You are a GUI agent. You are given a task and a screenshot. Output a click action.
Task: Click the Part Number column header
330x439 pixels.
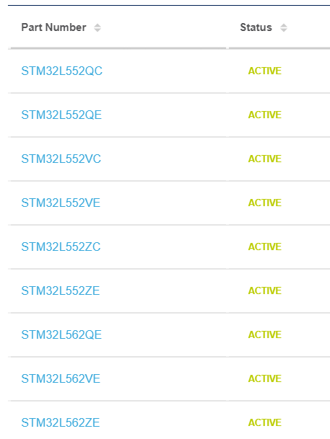(54, 27)
